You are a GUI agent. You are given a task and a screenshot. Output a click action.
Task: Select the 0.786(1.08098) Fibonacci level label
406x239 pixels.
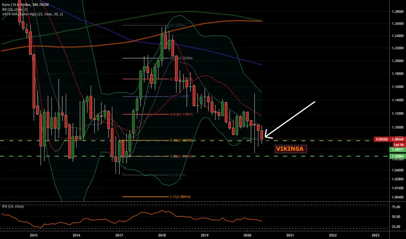pos(181,140)
